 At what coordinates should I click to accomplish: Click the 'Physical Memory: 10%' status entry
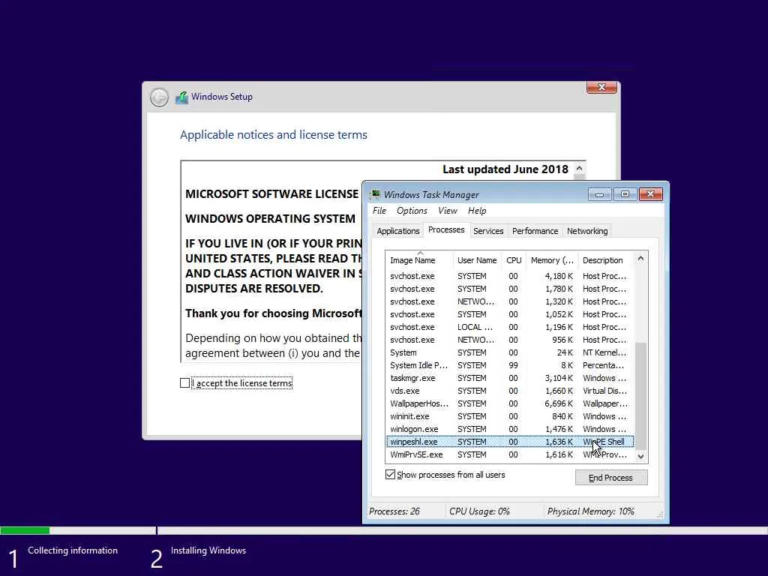click(591, 511)
